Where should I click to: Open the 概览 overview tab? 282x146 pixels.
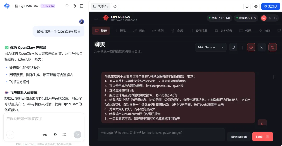click(x=120, y=31)
